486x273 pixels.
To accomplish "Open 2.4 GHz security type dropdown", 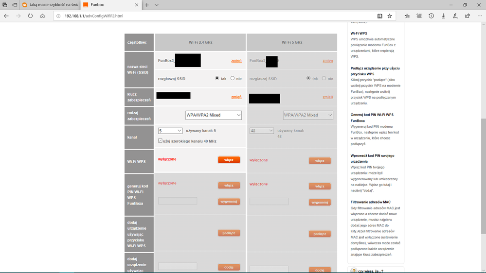I will coord(214,115).
